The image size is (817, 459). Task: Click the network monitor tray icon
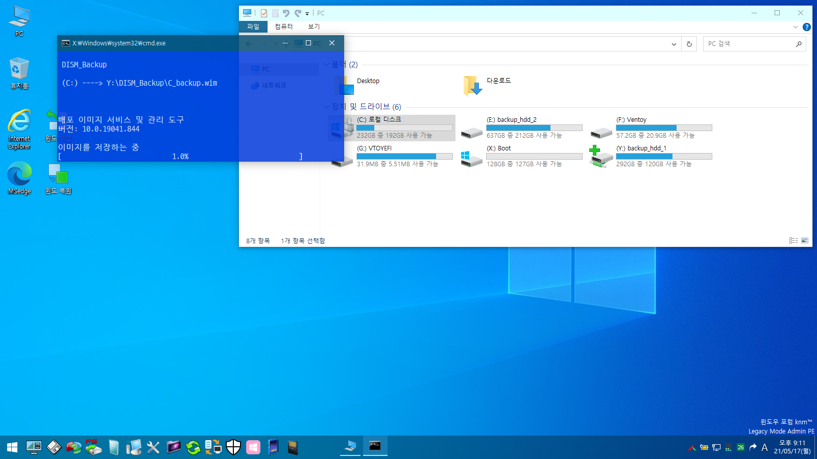(x=716, y=448)
